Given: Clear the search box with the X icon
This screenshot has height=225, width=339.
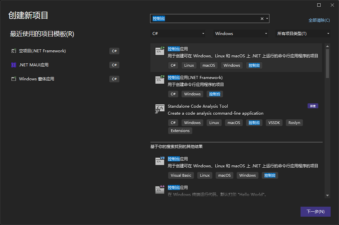Looking at the screenshot, I should pos(262,19).
